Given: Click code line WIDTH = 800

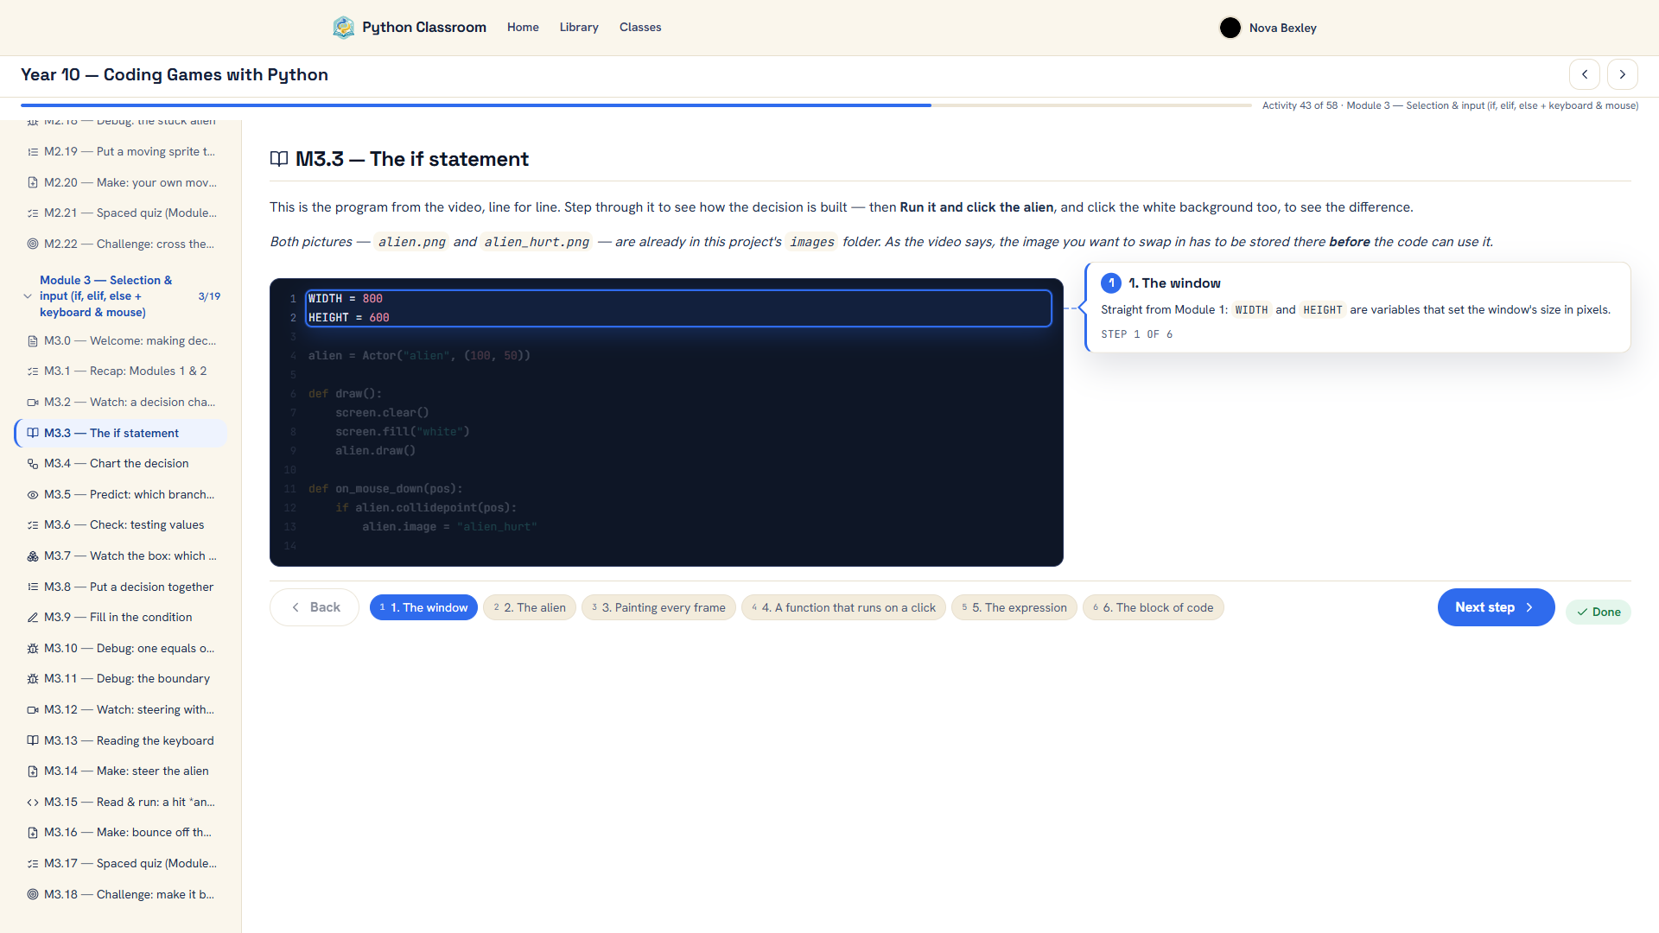Looking at the screenshot, I should tap(346, 299).
